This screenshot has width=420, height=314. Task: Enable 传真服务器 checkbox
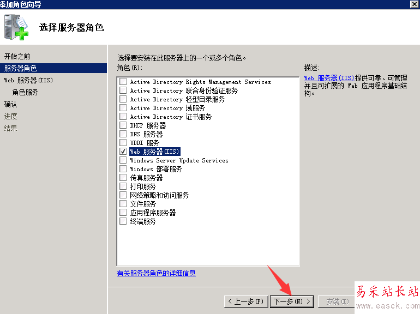123,178
